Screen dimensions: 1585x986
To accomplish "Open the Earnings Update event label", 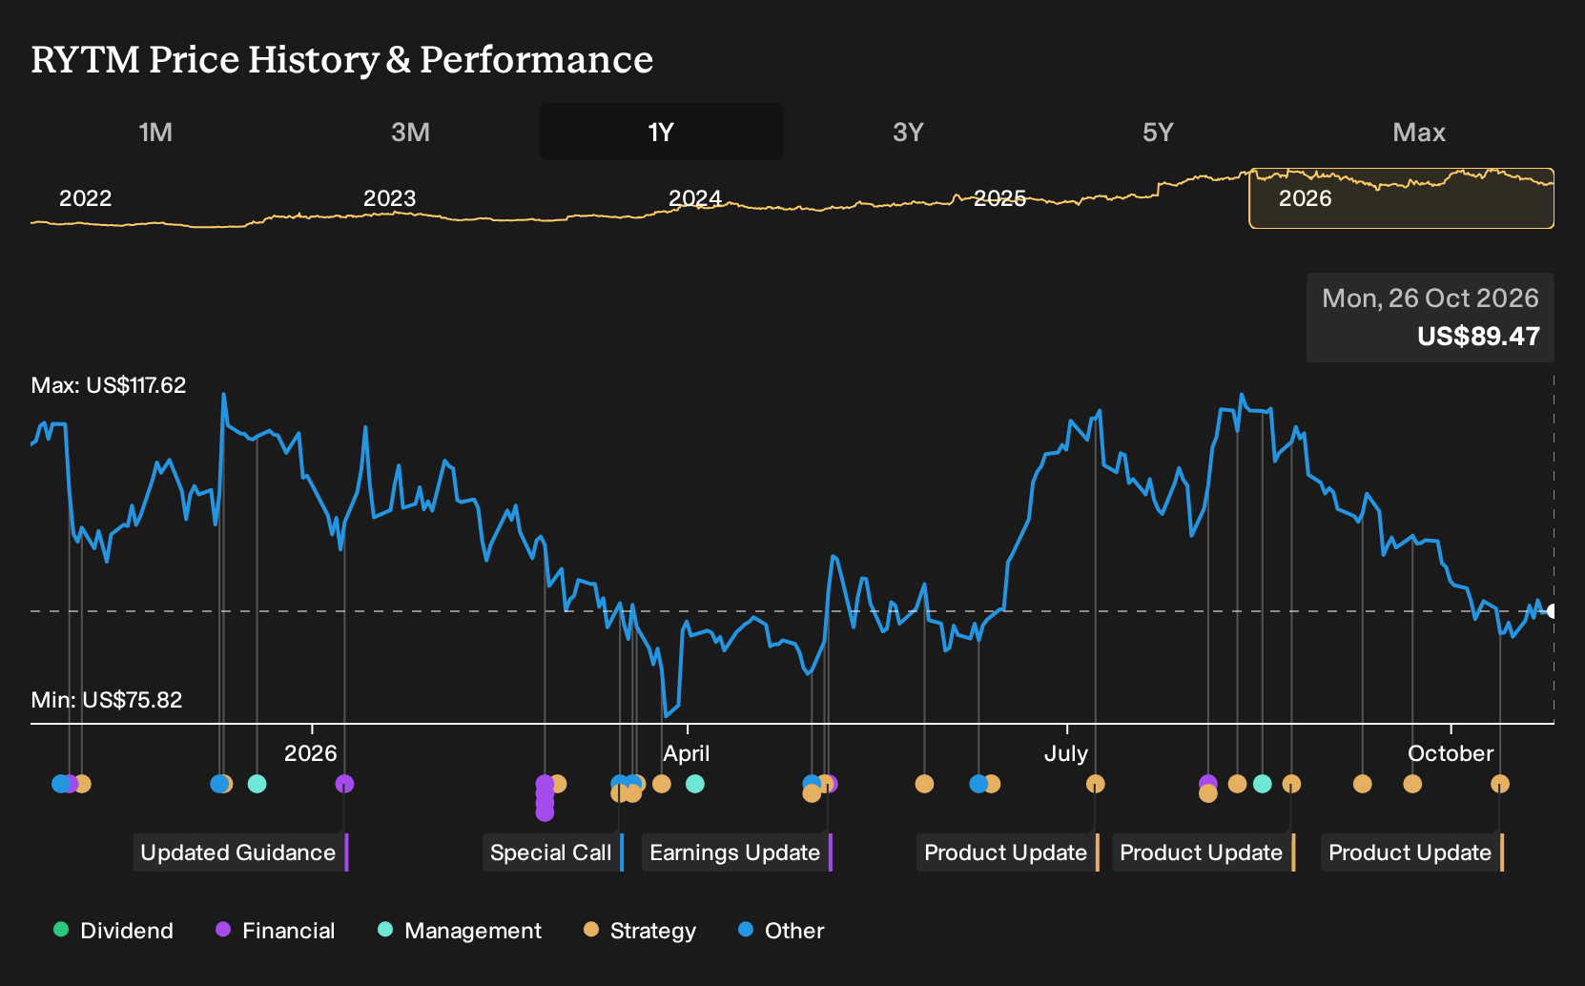I will click(737, 852).
